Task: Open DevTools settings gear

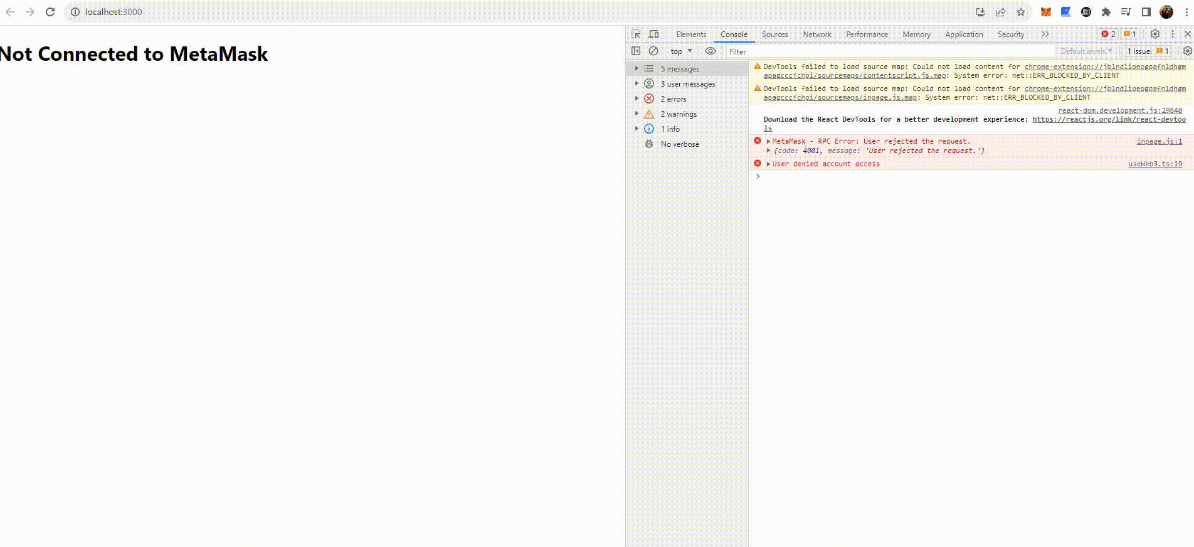Action: (1154, 34)
